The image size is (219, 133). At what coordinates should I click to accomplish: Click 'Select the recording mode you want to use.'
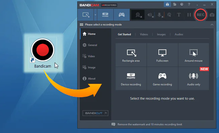click(162, 99)
